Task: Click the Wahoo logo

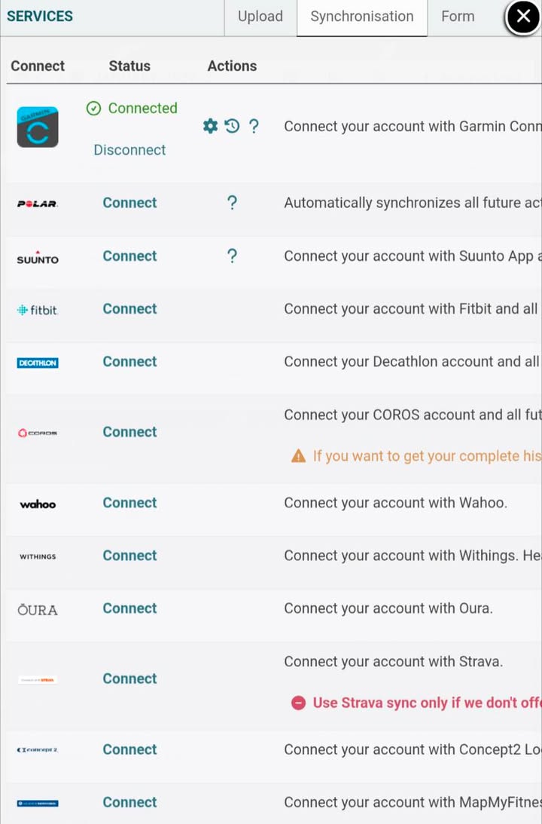Action: (38, 504)
